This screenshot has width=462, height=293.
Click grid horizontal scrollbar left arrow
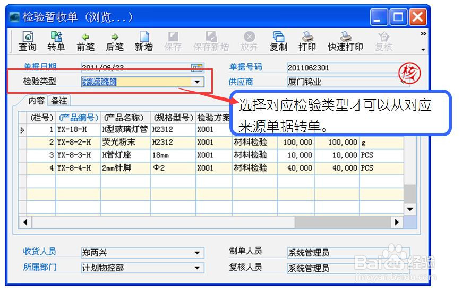coord(25,222)
